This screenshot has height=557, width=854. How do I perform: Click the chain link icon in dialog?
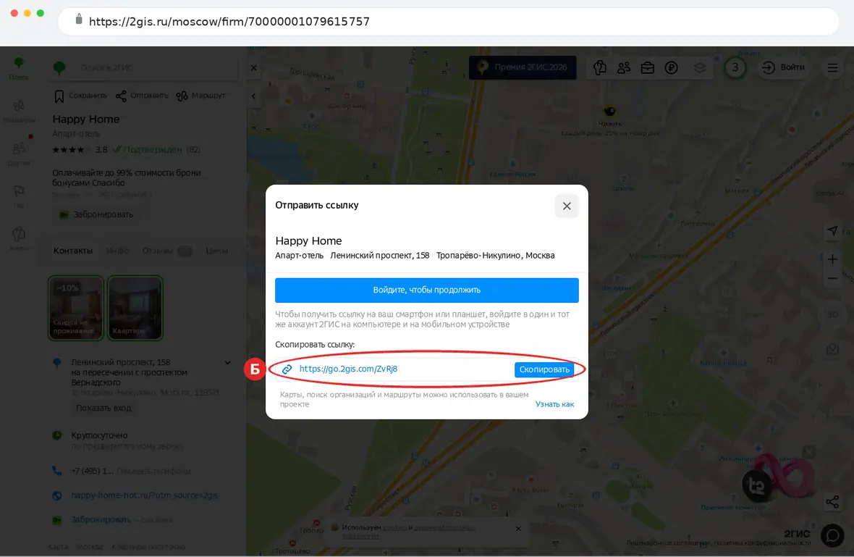pos(287,369)
